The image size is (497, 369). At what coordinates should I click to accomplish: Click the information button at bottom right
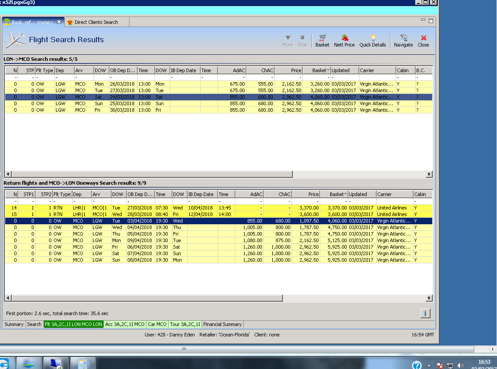[425, 313]
